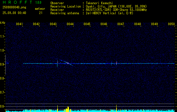The image size is (177, 112).
Task: Click the 0.8 kHz frequency label
Action: click(x=2, y=78)
